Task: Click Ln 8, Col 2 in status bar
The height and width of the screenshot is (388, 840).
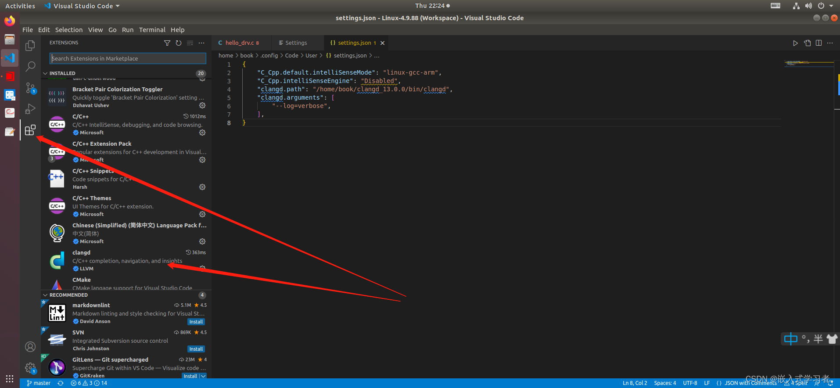Action: tap(635, 383)
